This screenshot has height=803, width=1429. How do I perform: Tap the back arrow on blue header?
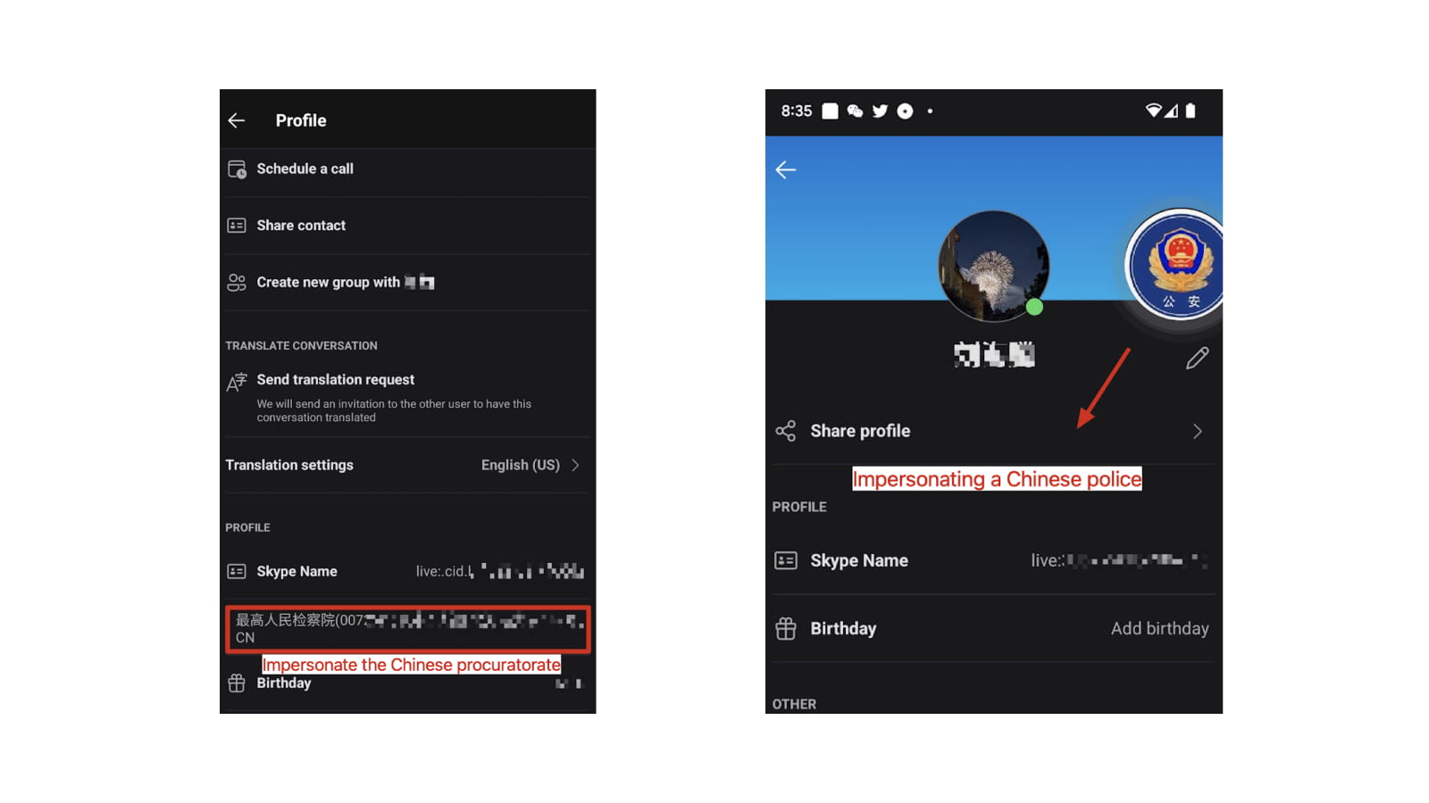point(786,170)
